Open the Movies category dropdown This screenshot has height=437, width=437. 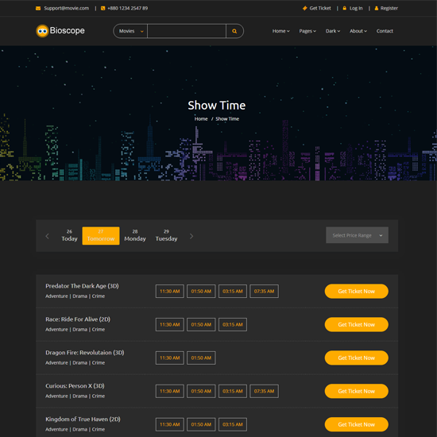(131, 31)
